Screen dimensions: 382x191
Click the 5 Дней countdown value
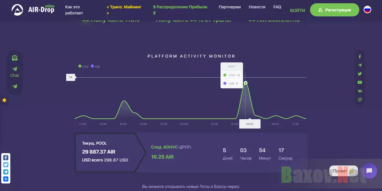click(228, 154)
